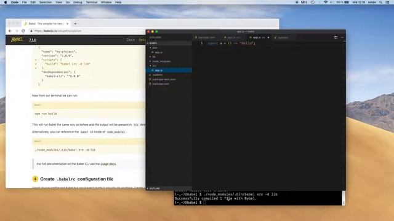Screen dimensions: 394x221
Task: Click the ./node_modules/.bin/babel command block
Action: click(89, 150)
